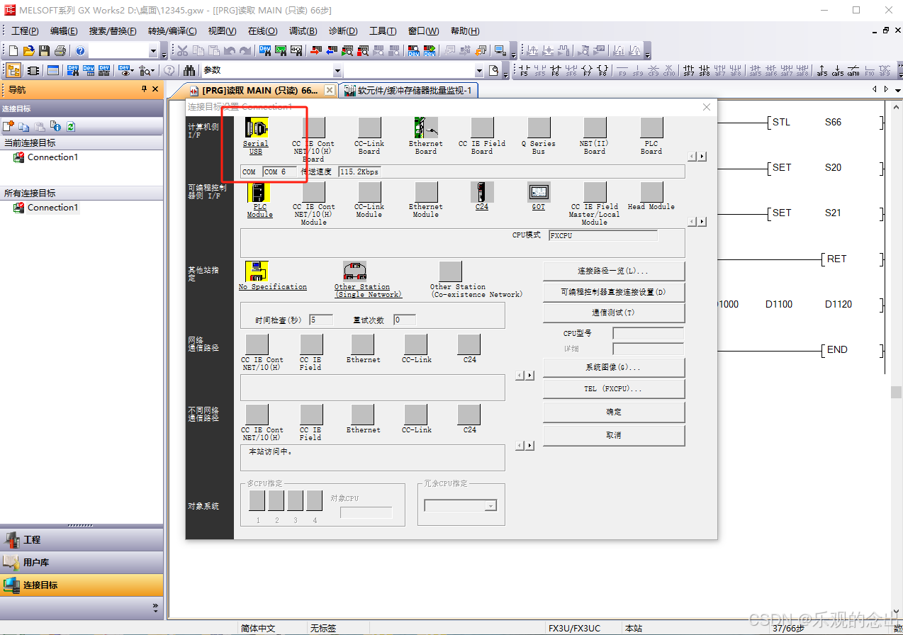The width and height of the screenshot is (903, 635).
Task: Run 通信测试(T) communication test
Action: pos(614,313)
